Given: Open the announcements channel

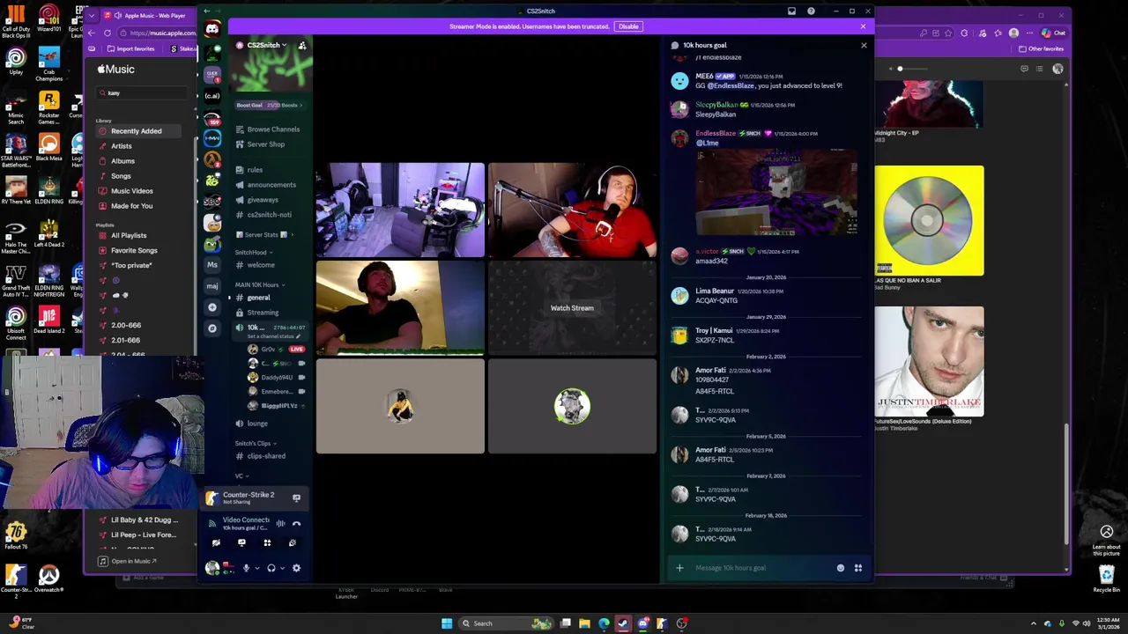Looking at the screenshot, I should [x=271, y=185].
